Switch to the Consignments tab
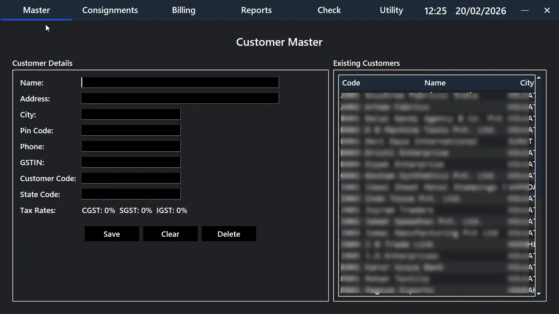 110,10
